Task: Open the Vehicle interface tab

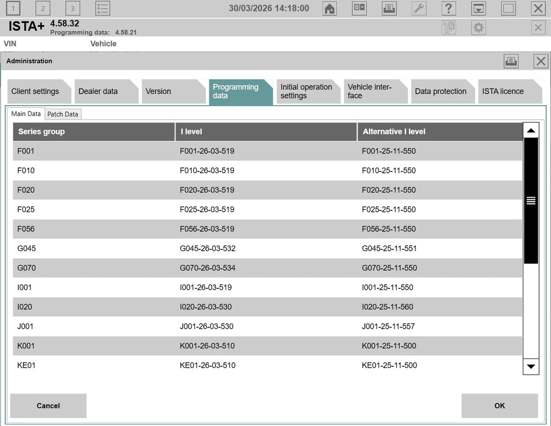Action: pos(376,91)
